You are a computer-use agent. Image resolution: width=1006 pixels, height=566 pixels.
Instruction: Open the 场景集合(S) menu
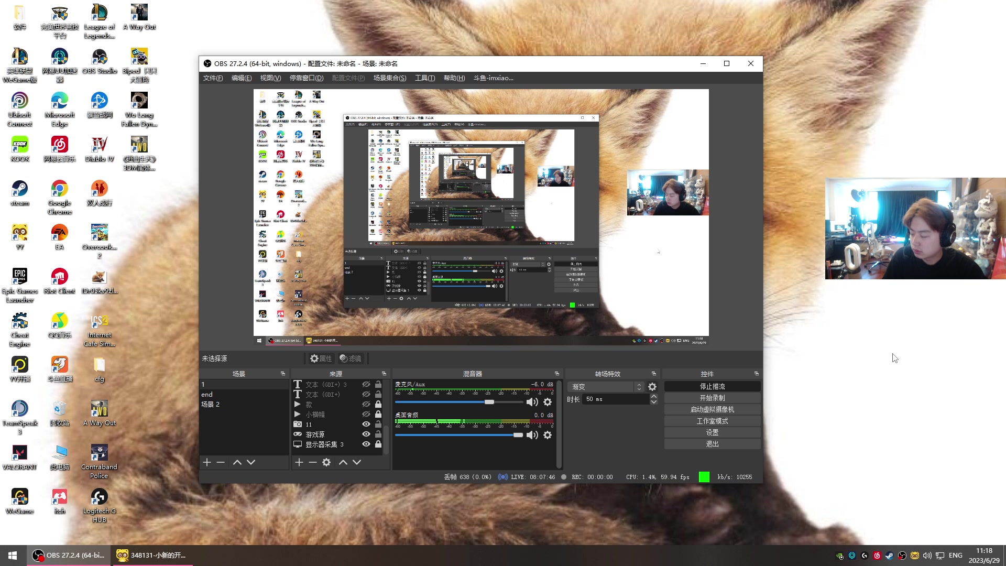[389, 78]
